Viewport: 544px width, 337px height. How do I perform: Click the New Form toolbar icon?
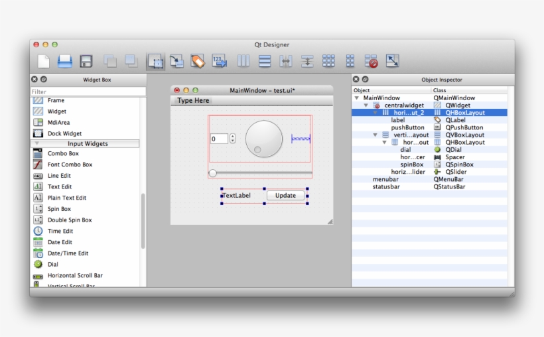(44, 61)
